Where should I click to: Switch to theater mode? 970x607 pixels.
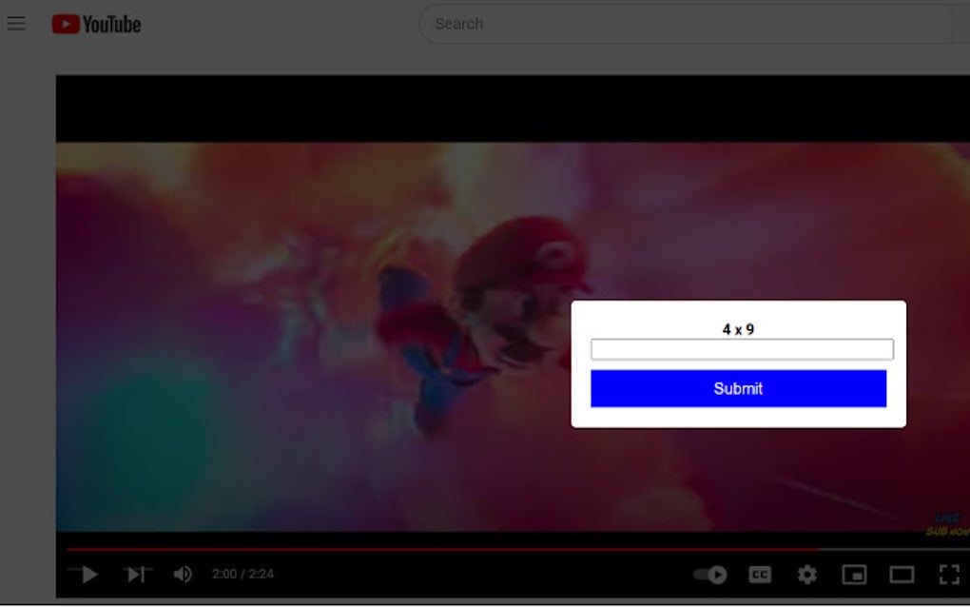[902, 575]
